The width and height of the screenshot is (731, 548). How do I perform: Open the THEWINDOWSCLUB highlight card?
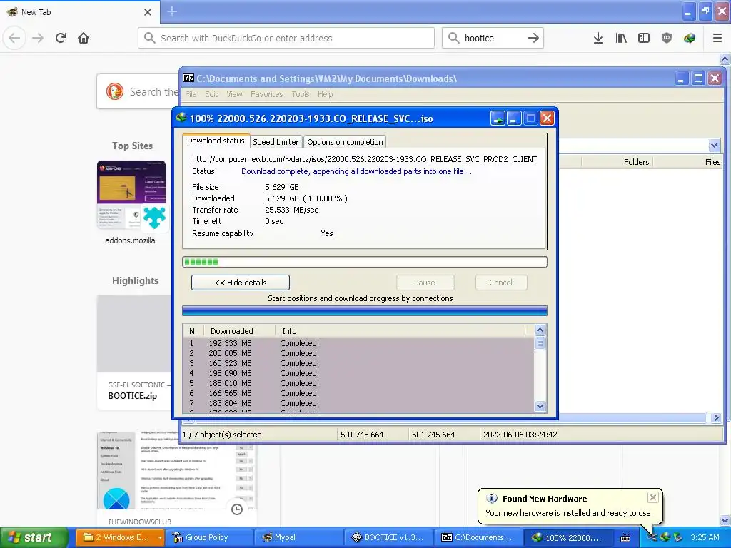[177, 480]
